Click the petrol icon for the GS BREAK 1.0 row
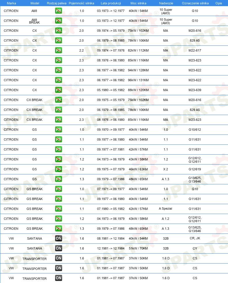The width and height of the screenshot is (228, 283). pos(58,189)
